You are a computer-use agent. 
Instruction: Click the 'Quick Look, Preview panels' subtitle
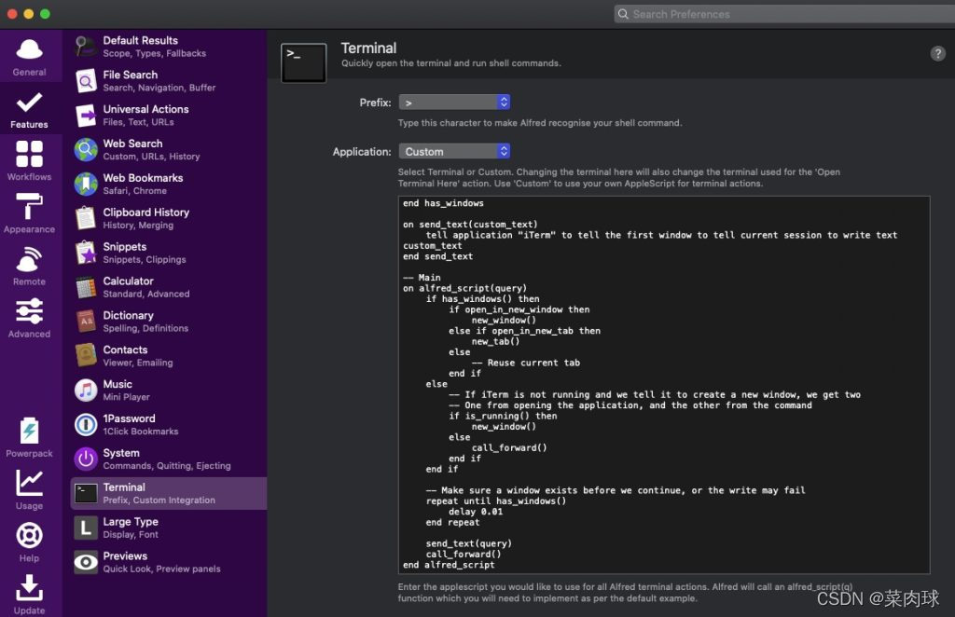[x=161, y=569]
